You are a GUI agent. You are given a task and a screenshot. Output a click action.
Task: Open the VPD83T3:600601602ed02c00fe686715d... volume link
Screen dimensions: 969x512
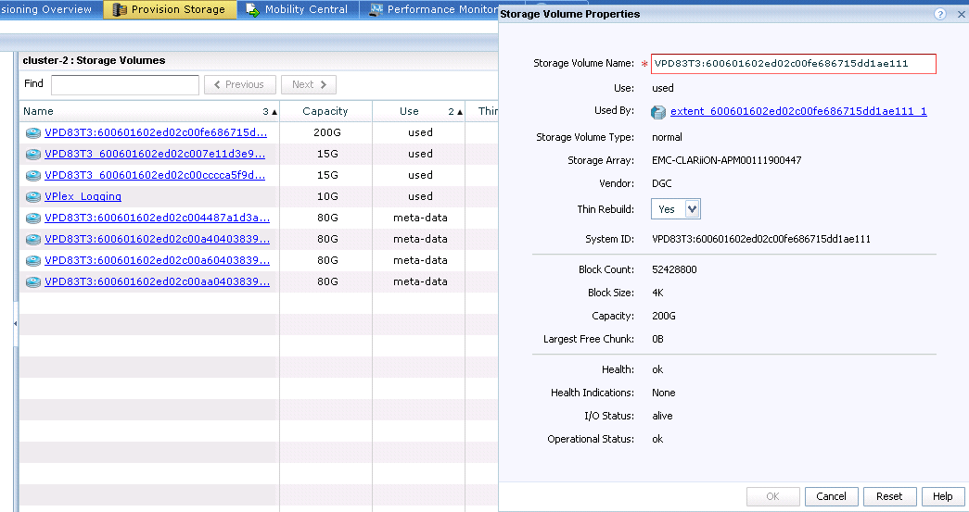156,132
